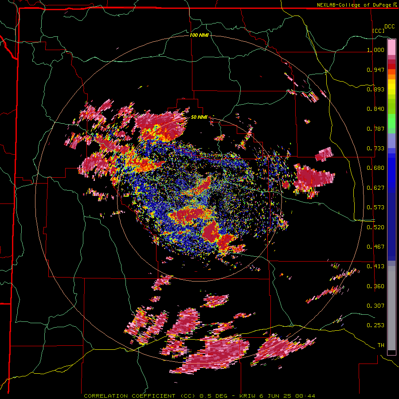Select the 50 NMI range ring label

point(199,117)
